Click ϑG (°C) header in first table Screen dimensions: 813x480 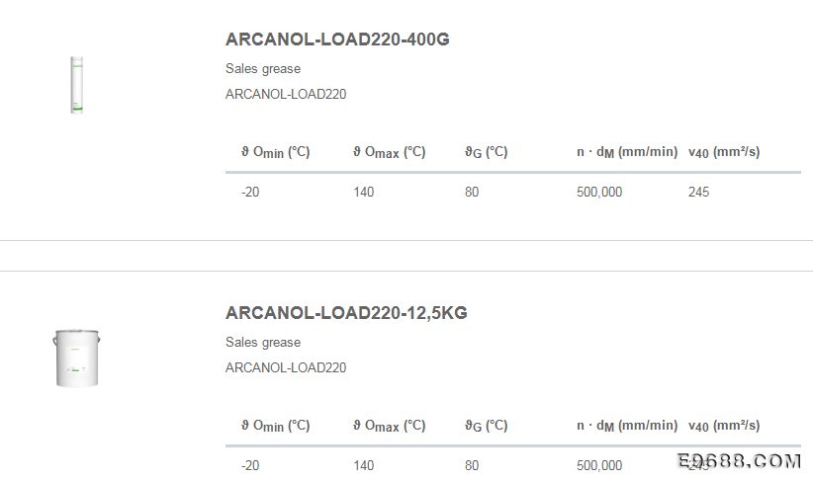[486, 152]
